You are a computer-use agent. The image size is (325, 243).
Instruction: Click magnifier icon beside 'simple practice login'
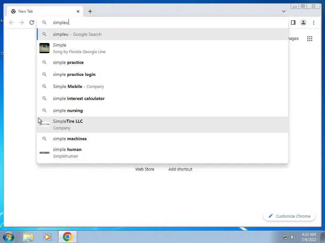44,74
